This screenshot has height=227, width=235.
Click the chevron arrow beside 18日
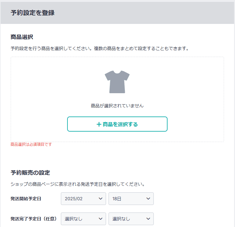148,199
